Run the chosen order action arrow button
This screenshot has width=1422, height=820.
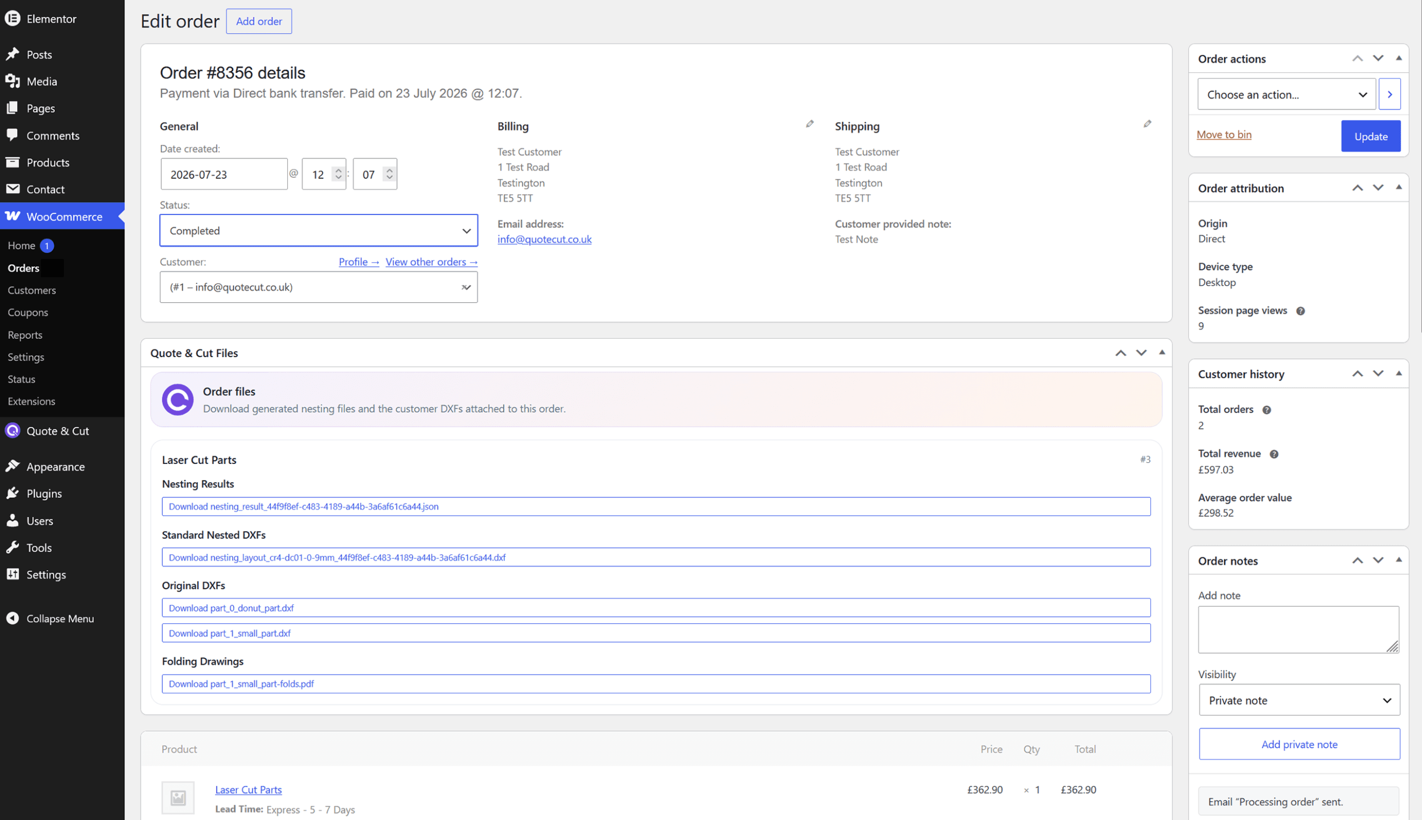(x=1389, y=94)
